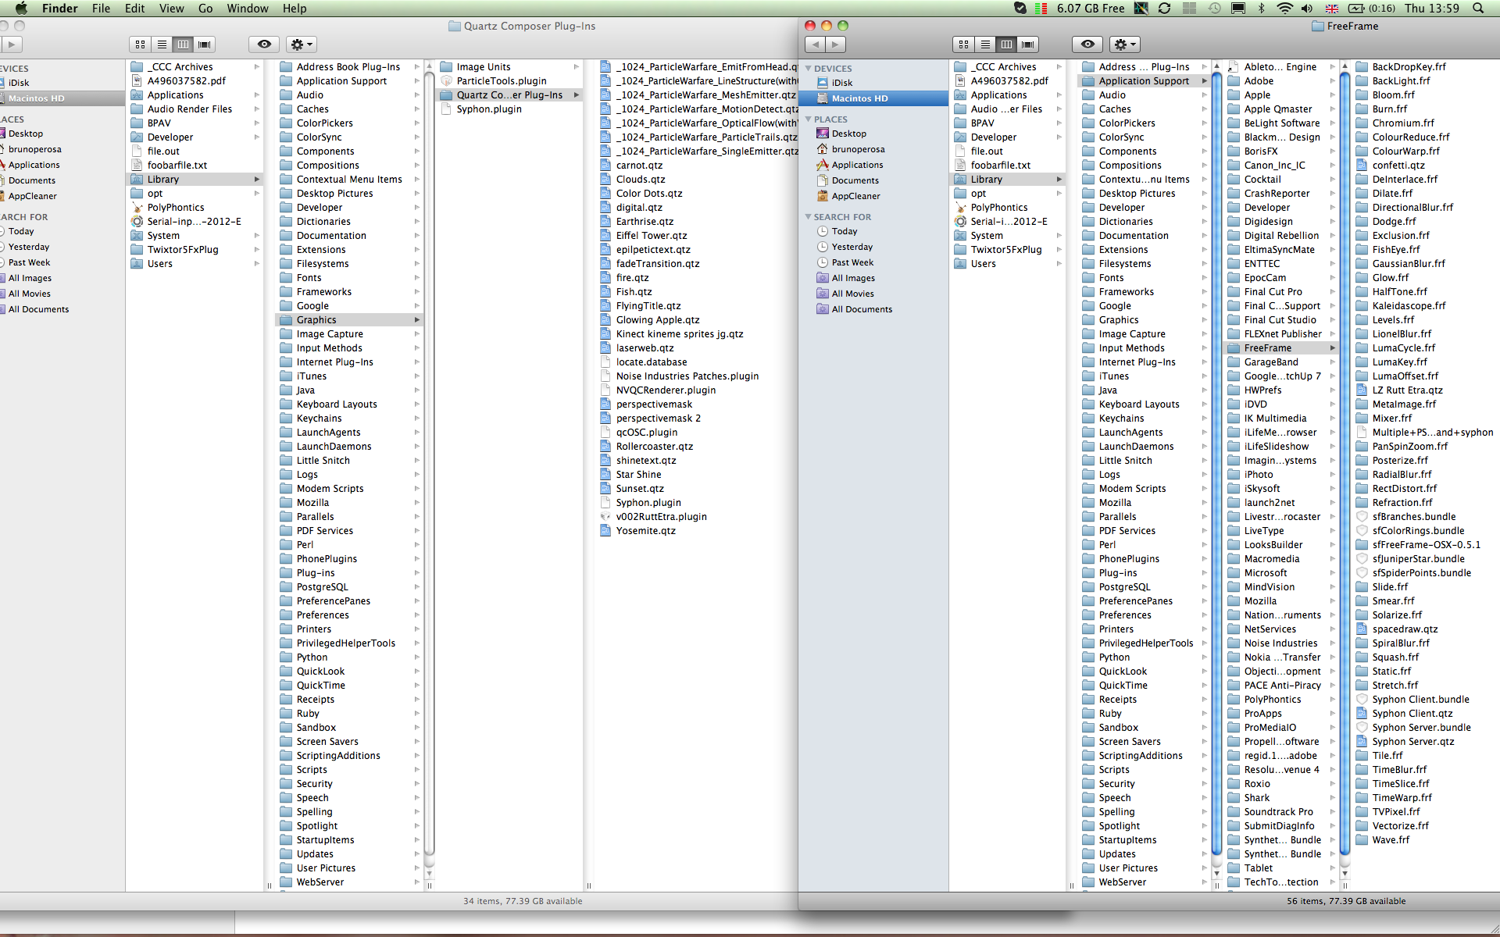Click Quick Look eye in Quartz Composer window

coord(264,45)
